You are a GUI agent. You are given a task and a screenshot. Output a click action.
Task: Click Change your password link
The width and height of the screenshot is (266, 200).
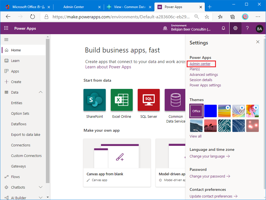[210, 176]
